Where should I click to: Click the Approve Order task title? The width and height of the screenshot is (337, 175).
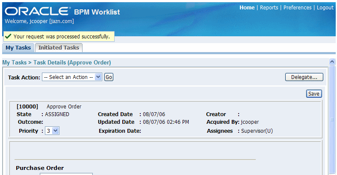pyautogui.click(x=64, y=107)
